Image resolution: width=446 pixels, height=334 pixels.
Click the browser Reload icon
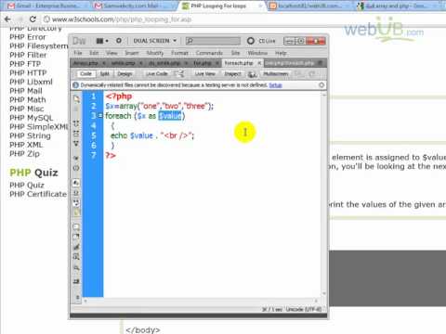point(33,19)
